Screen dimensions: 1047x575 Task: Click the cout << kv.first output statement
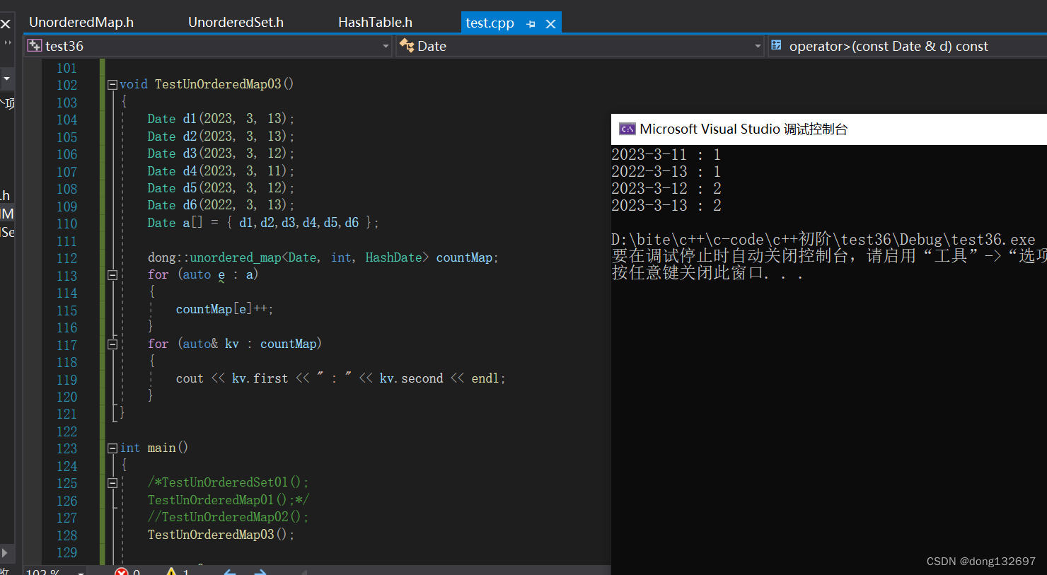pos(341,378)
